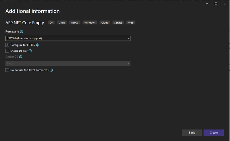The width and height of the screenshot is (230, 141).
Task: Check Do not use top-level statements
Action: (x=7, y=70)
